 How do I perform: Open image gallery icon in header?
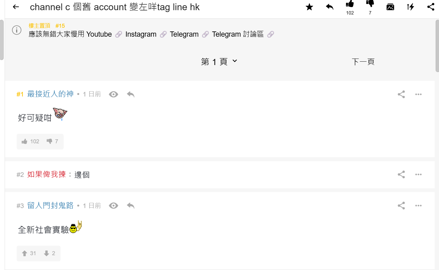click(x=390, y=7)
